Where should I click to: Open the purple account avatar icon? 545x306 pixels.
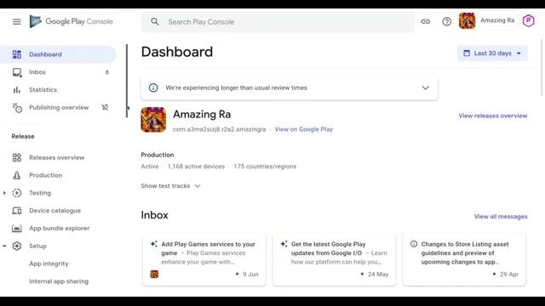point(528,20)
